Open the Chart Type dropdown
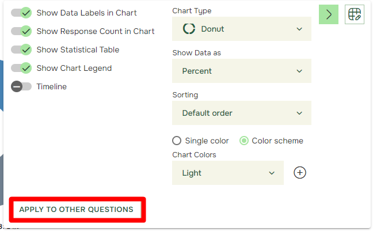Image resolution: width=373 pixels, height=231 pixels. click(242, 29)
